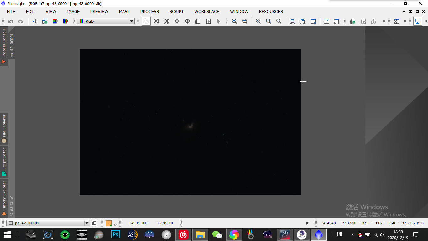Viewport: 428px width, 241px height.
Task: Open the WORKSPACE menu
Action: pyautogui.click(x=207, y=12)
